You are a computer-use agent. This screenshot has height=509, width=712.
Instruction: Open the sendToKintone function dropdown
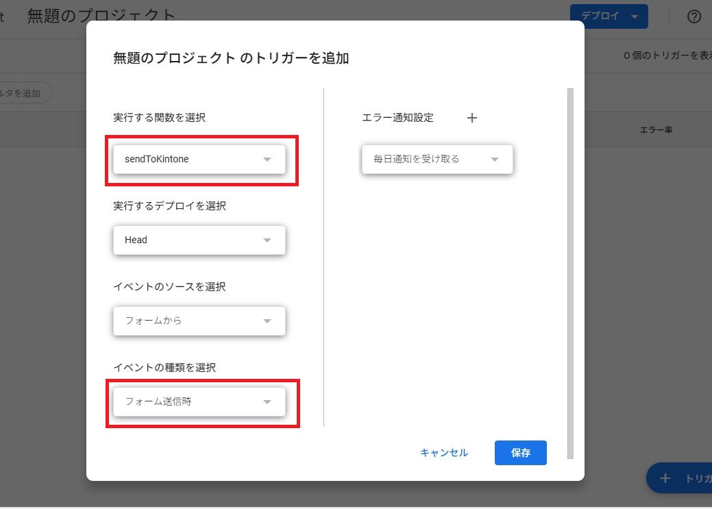(x=199, y=159)
